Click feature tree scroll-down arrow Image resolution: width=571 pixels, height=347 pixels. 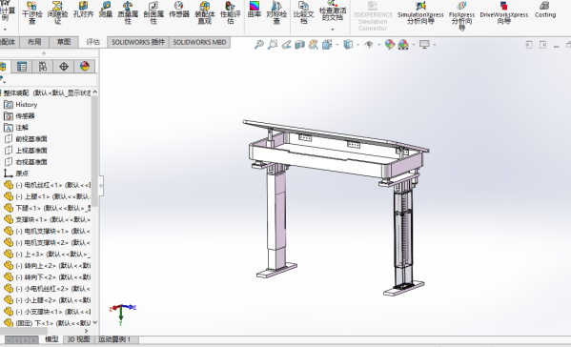click(94, 322)
